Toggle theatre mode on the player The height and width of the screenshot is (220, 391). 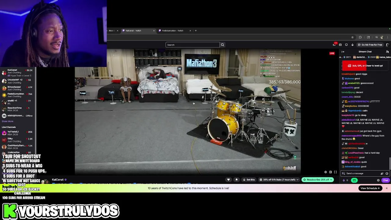(x=331, y=172)
